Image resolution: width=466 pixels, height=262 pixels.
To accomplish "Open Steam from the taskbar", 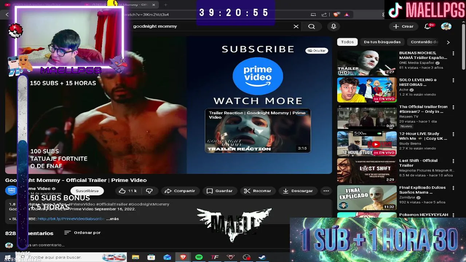I will point(262,257).
